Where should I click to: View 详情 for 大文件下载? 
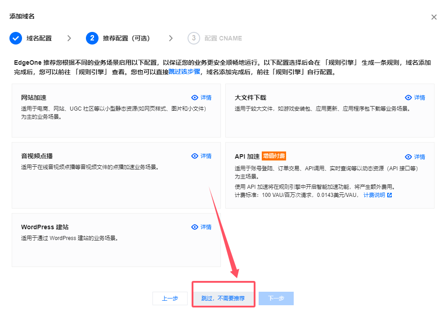pyautogui.click(x=419, y=98)
